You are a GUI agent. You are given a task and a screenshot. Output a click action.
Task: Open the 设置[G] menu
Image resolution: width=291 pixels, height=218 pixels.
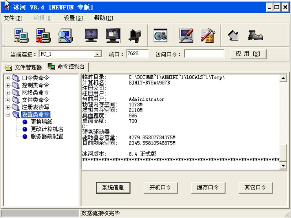coord(73,18)
